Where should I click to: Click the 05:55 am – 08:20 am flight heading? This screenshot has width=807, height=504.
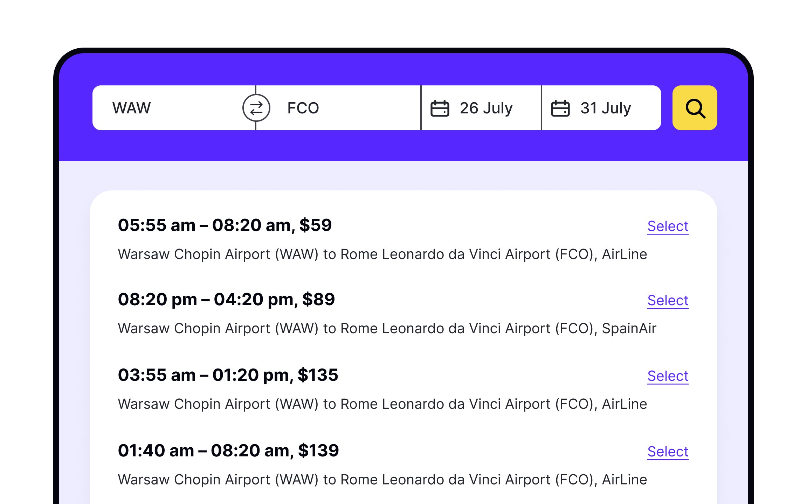pos(225,225)
